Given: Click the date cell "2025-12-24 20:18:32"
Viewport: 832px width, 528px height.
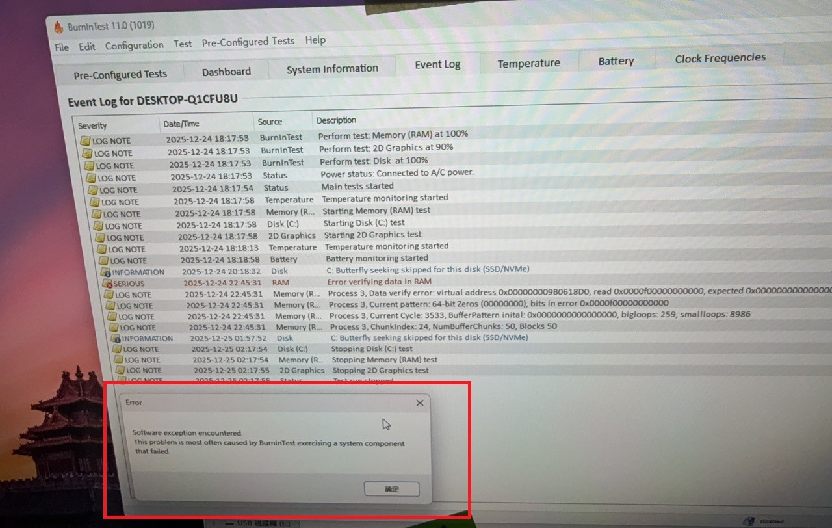Looking at the screenshot, I should point(222,271).
